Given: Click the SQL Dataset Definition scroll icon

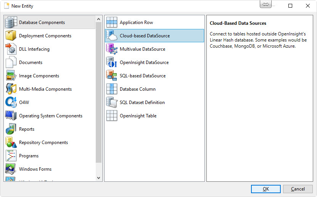Looking at the screenshot, I should (x=112, y=102).
